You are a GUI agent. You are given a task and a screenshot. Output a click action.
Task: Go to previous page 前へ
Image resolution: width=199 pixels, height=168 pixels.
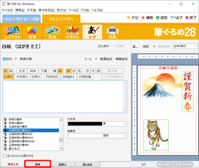click(x=168, y=164)
